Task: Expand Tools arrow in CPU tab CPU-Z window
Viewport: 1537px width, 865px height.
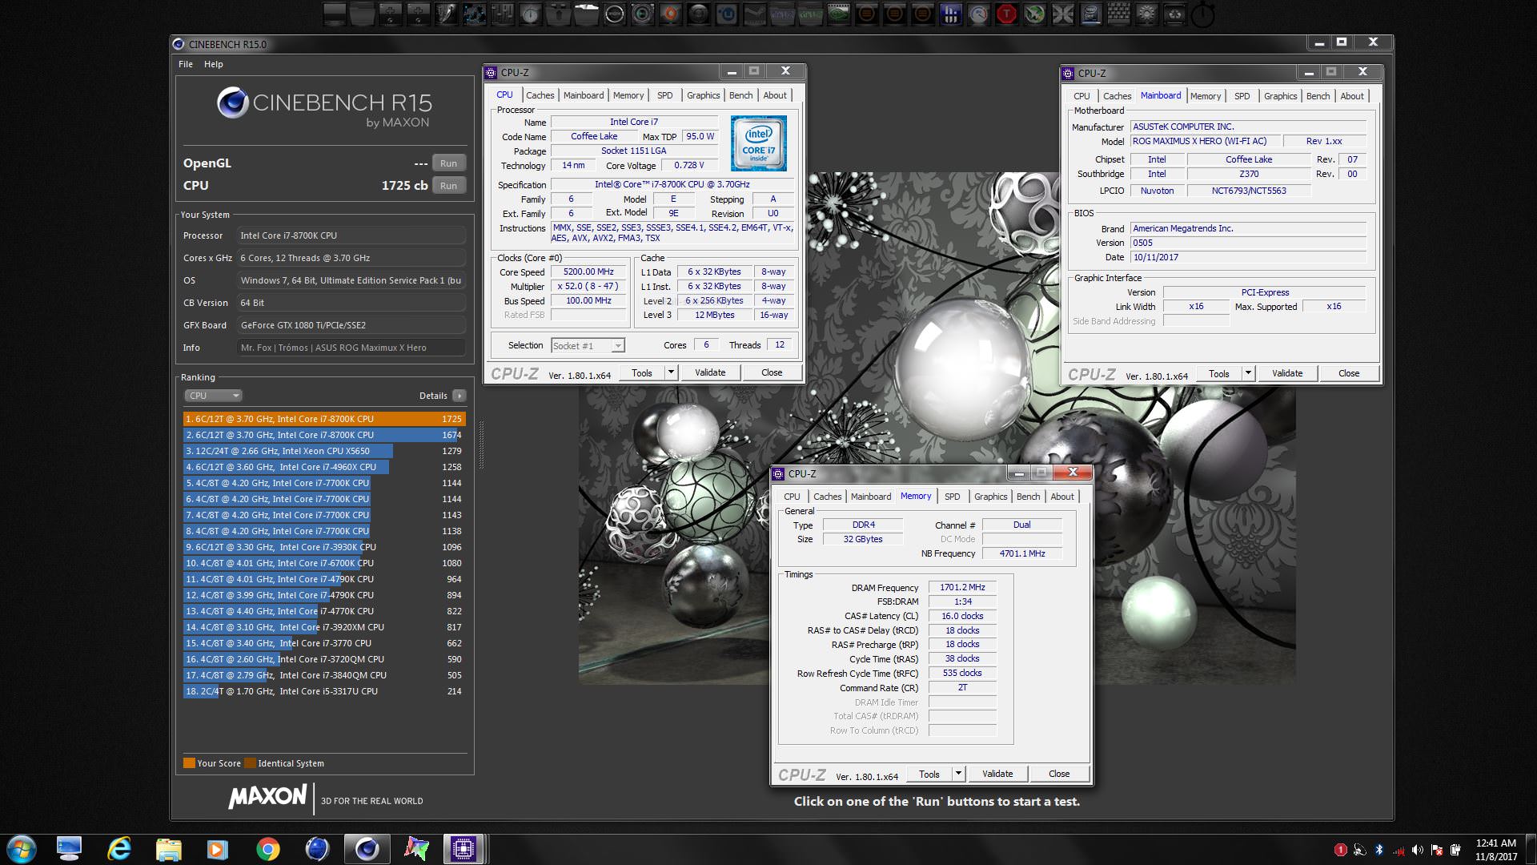Action: point(671,372)
